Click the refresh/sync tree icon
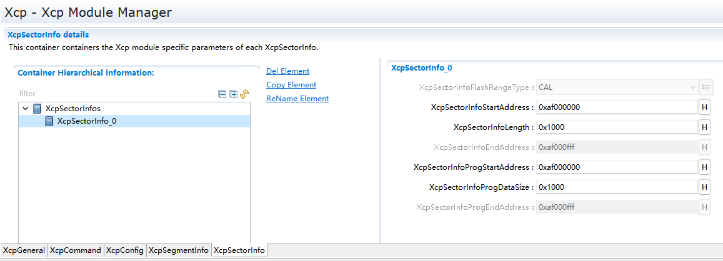Image resolution: width=723 pixels, height=261 pixels. click(244, 94)
